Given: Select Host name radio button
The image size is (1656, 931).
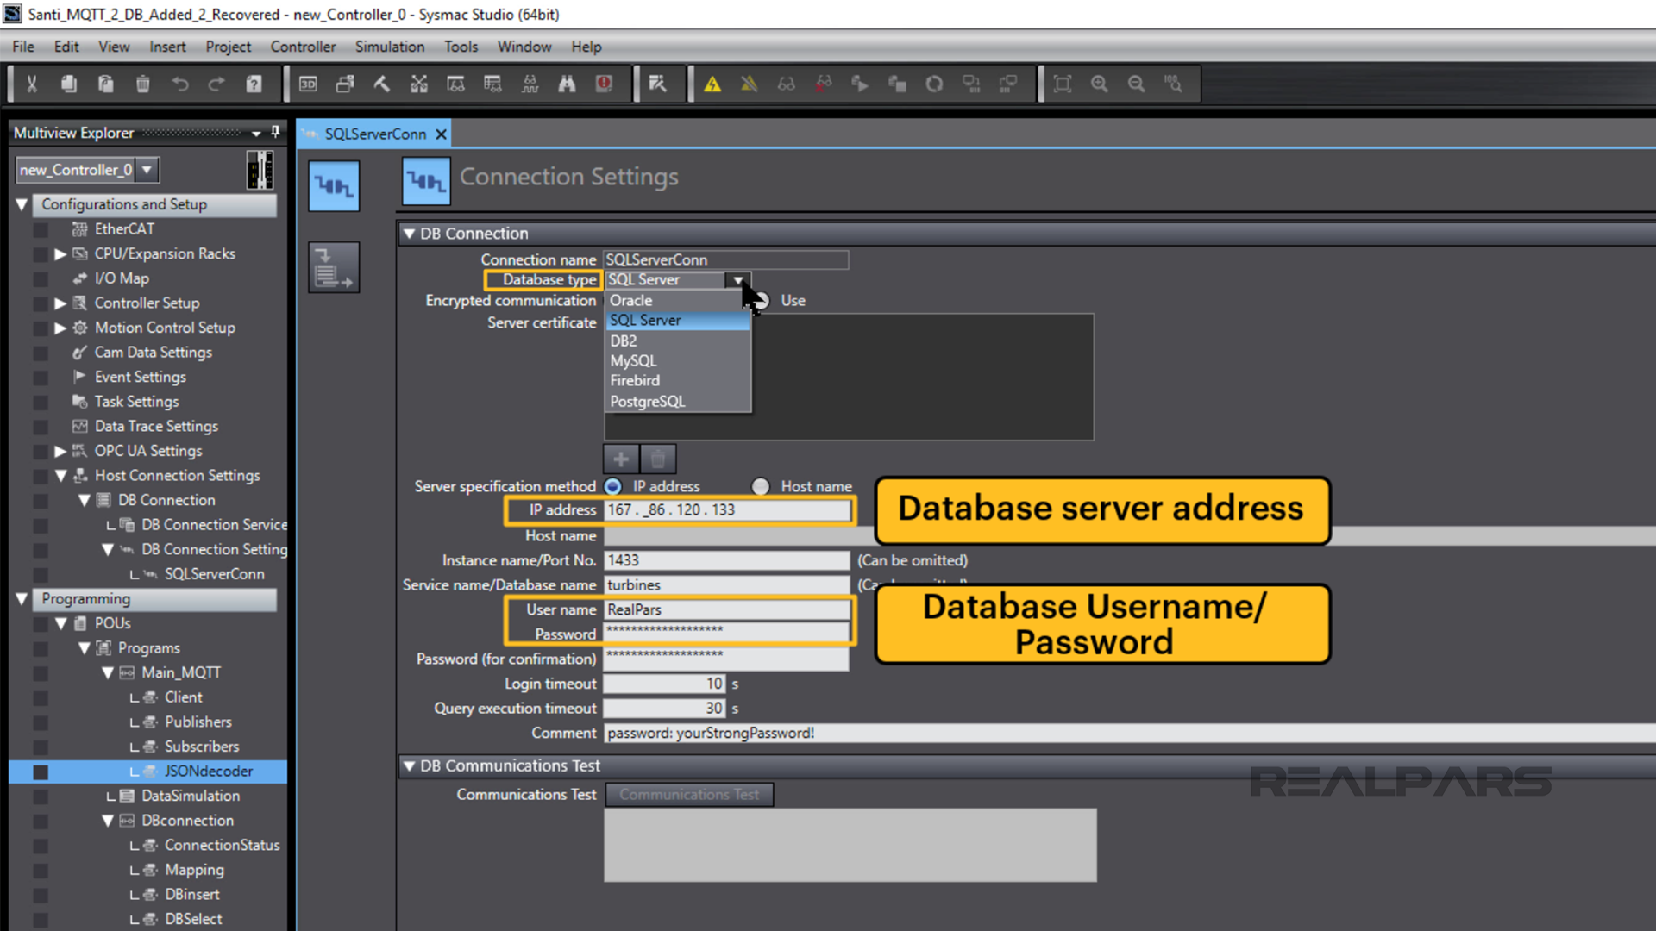Looking at the screenshot, I should 760,485.
